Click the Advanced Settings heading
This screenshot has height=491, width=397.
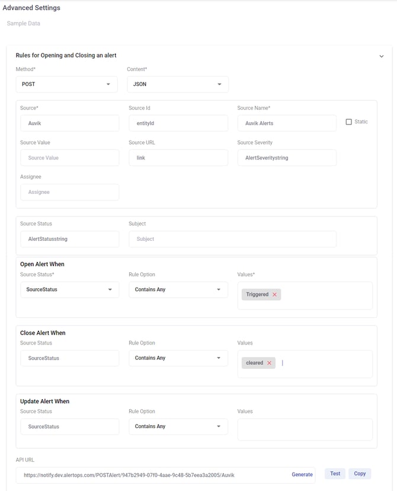point(31,8)
